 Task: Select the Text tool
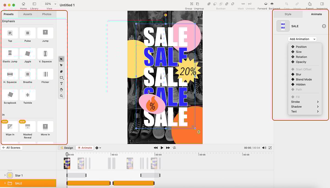pyautogui.click(x=61, y=83)
